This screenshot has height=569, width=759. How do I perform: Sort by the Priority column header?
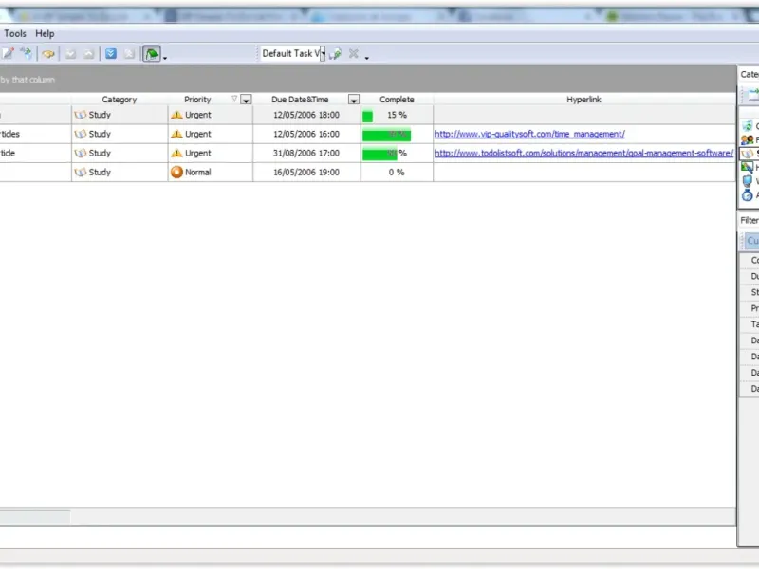coord(197,100)
